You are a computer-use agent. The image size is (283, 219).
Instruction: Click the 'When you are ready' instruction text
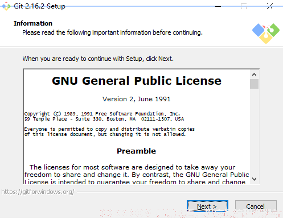pos(98,59)
